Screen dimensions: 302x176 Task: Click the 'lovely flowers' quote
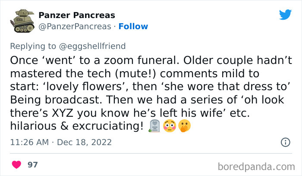coord(73,87)
